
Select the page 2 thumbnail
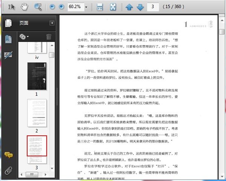click(x=37, y=112)
